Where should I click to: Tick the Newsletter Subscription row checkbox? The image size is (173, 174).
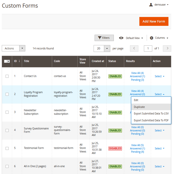coord(7,112)
